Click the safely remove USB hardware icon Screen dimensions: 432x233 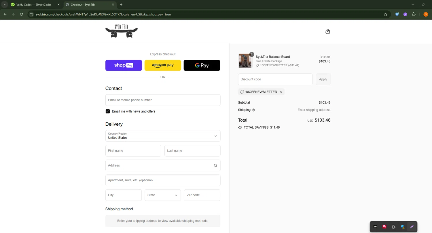coord(394,227)
